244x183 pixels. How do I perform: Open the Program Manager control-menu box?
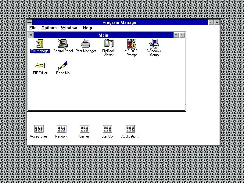30,22
